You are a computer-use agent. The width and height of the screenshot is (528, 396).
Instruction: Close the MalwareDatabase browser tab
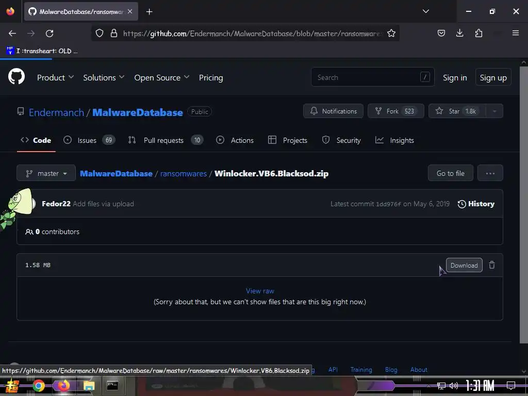[130, 11]
